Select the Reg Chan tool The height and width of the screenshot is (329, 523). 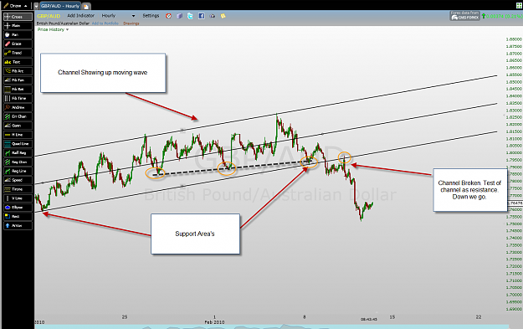point(18,162)
